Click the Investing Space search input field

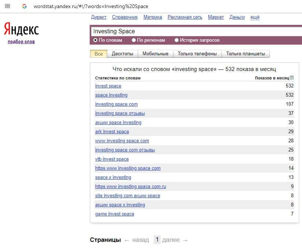tap(194, 31)
